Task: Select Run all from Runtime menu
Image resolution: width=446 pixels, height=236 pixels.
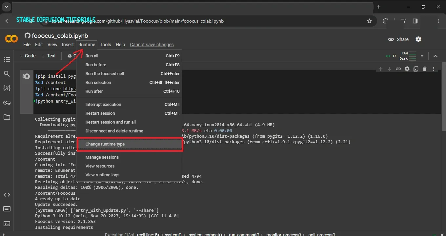Action: pos(129,56)
